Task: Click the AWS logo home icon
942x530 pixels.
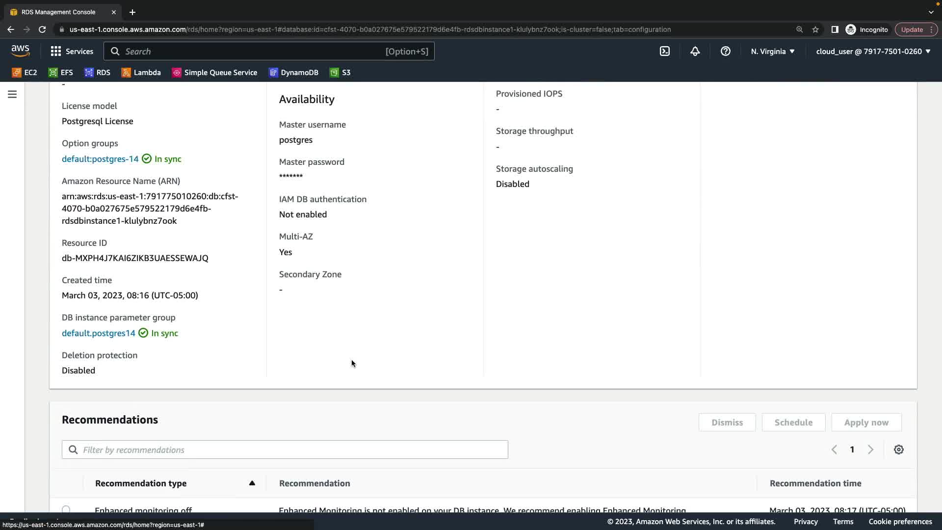Action: click(21, 51)
